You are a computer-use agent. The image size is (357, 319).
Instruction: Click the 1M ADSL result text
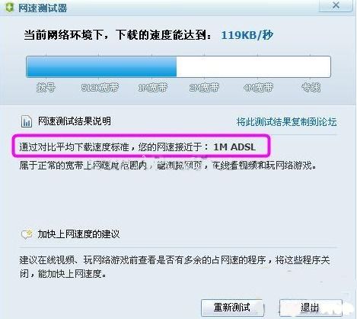point(234,147)
